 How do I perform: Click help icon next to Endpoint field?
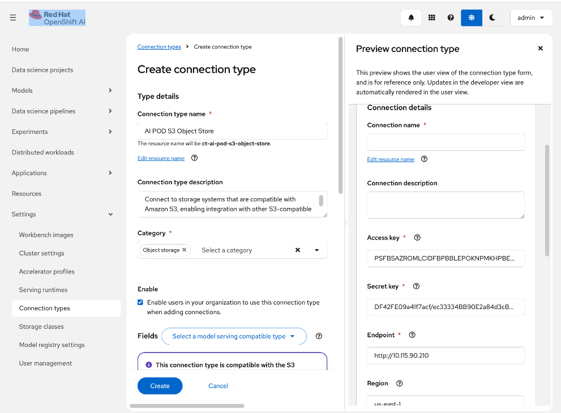[412, 334]
